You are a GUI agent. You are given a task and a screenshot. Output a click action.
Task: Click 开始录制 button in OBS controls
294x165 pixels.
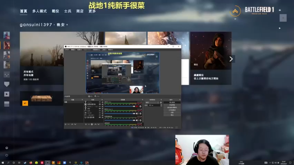tap(172, 105)
